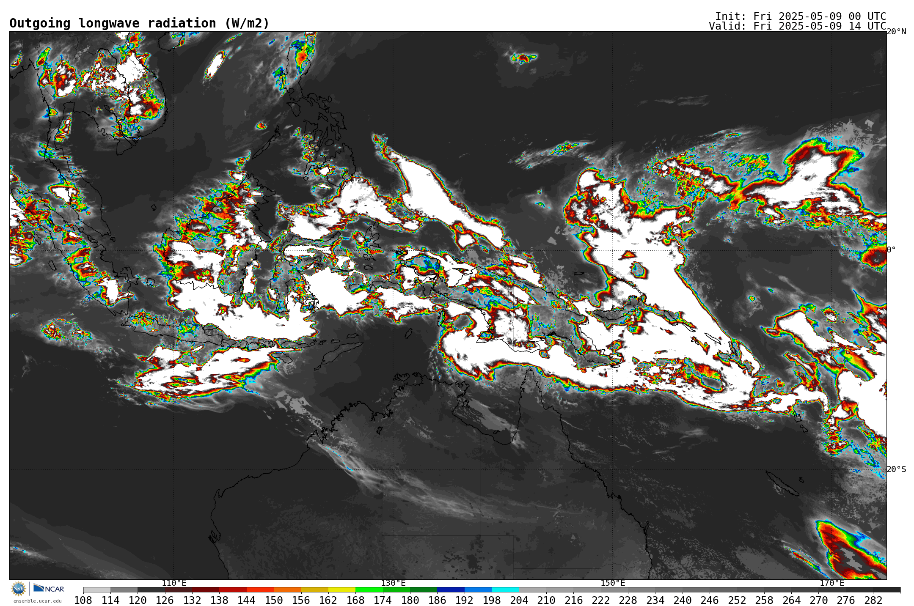Click the colorbar value 210
This screenshot has height=606, width=914.
pyautogui.click(x=546, y=600)
